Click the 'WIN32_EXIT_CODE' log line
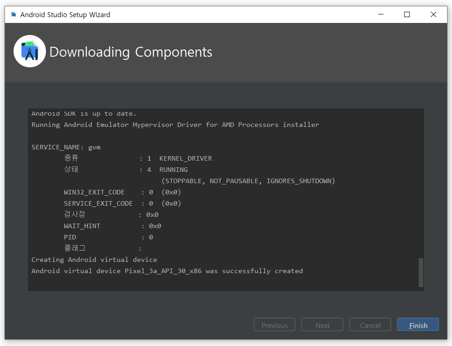The height and width of the screenshot is (346, 452). pyautogui.click(x=122, y=192)
